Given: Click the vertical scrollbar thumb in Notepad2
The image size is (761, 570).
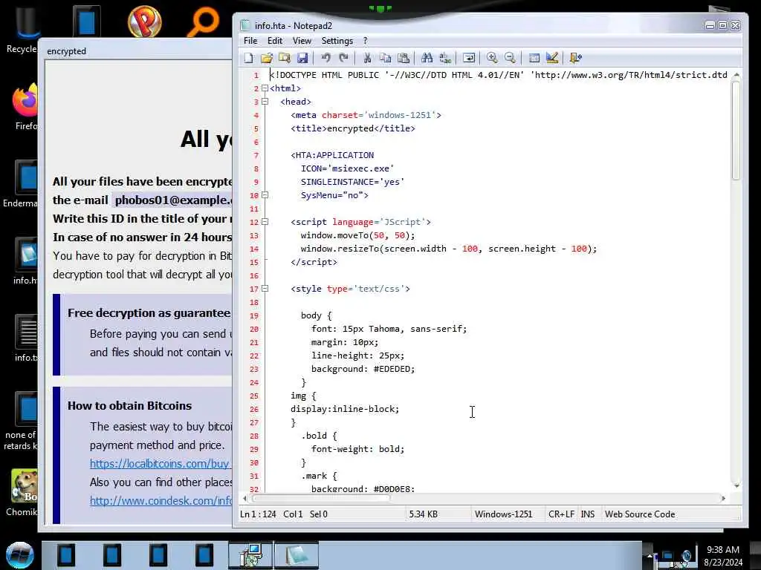Looking at the screenshot, I should point(736,130).
